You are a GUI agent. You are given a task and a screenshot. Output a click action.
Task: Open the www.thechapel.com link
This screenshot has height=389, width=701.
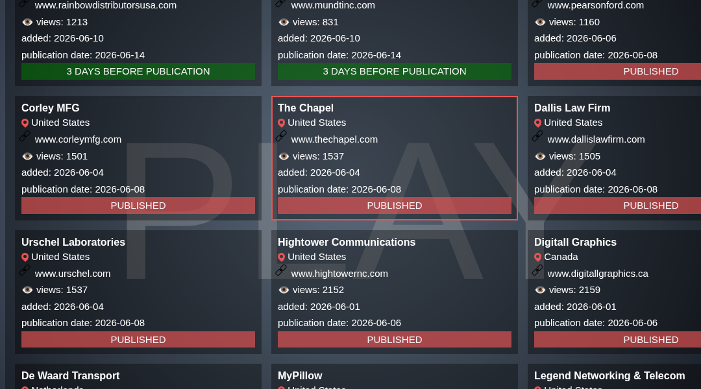tap(334, 139)
